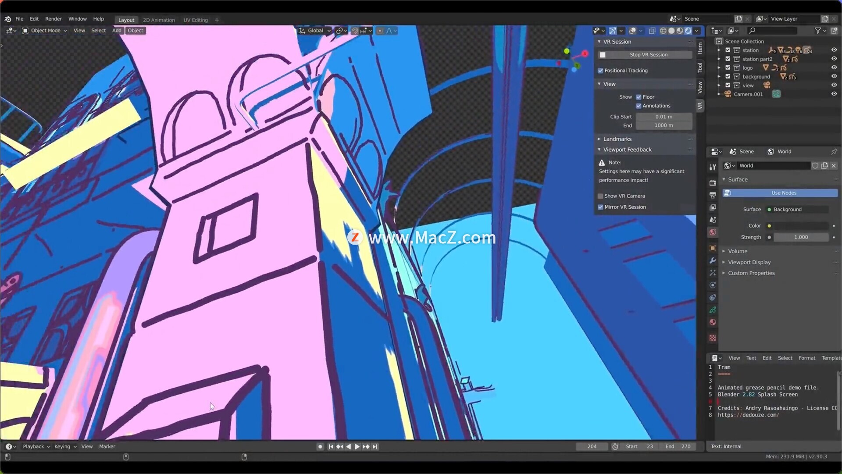Open the Item sidebar tab
This screenshot has width=842, height=474.
pos(700,48)
